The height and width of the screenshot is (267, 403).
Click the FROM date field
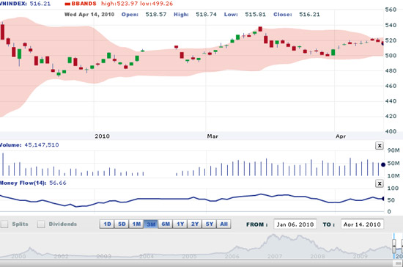(295, 224)
